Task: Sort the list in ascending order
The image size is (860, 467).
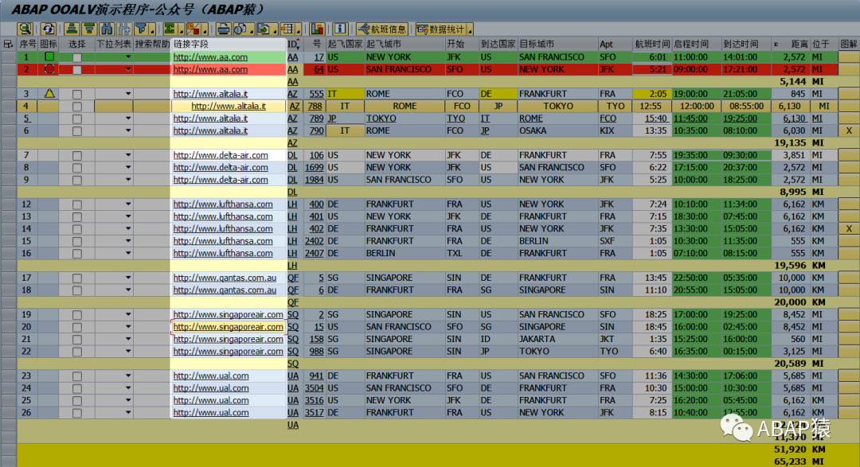Action: click(x=72, y=29)
